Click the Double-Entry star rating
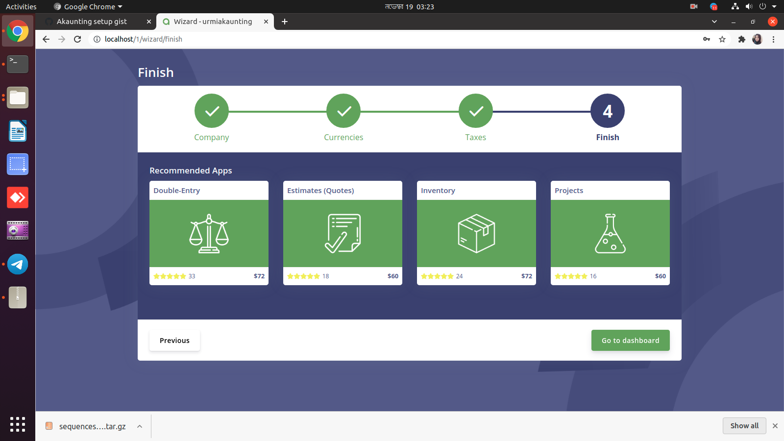Image resolution: width=784 pixels, height=441 pixels. (x=170, y=276)
